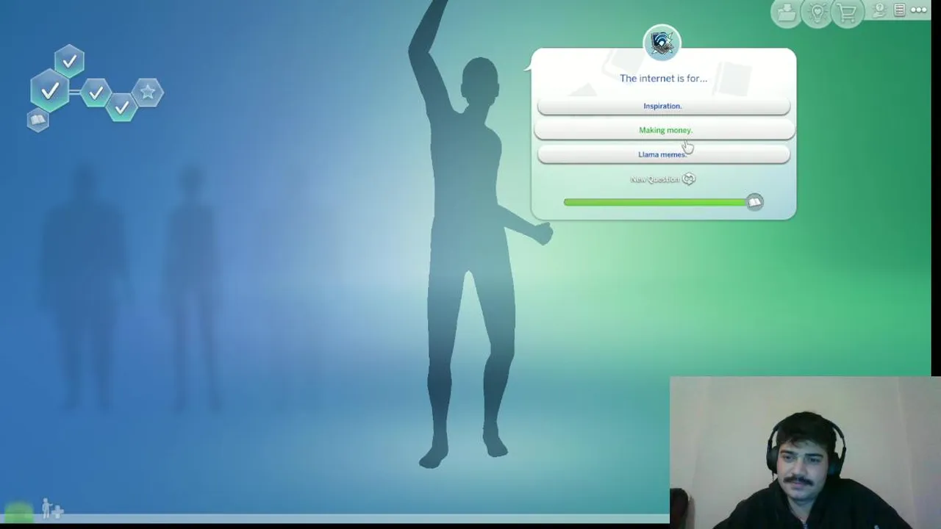Screen dimensions: 941x529
Task: Click the New Question refresh icon
Action: pyautogui.click(x=689, y=179)
